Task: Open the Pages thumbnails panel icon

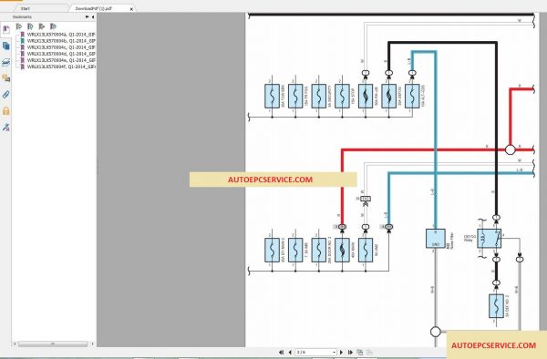Action: click(x=6, y=46)
